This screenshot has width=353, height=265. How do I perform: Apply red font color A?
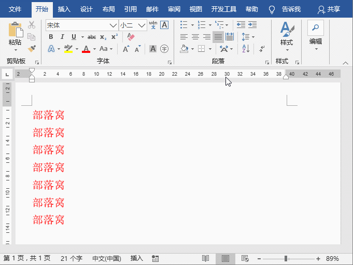tap(86, 49)
